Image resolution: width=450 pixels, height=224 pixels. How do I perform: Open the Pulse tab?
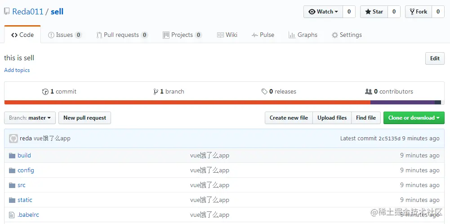point(263,35)
